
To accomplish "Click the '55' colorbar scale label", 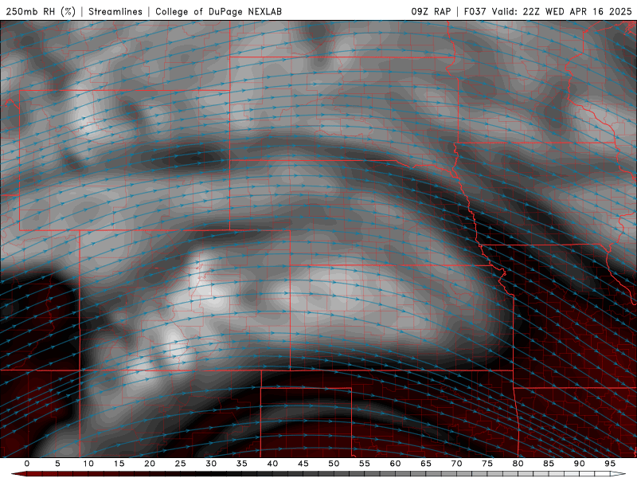I will pyautogui.click(x=365, y=464).
